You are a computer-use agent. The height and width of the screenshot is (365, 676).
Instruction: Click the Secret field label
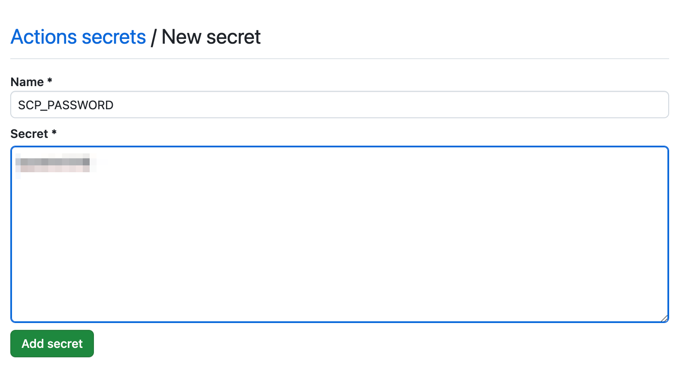pos(29,134)
